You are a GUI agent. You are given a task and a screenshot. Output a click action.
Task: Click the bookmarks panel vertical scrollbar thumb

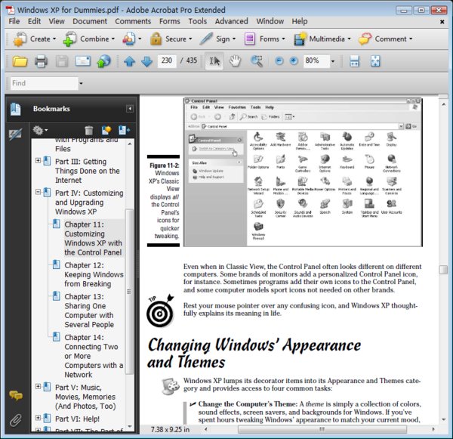coord(130,292)
